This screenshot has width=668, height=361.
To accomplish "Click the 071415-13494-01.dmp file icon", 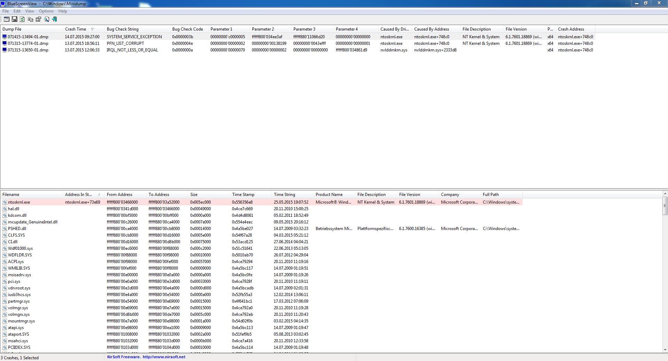I will [x=5, y=36].
